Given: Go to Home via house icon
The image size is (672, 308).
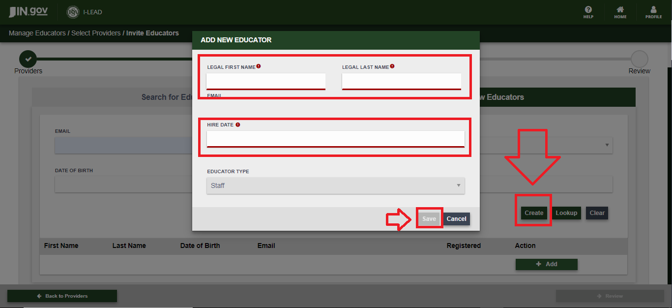Looking at the screenshot, I should pos(620,12).
